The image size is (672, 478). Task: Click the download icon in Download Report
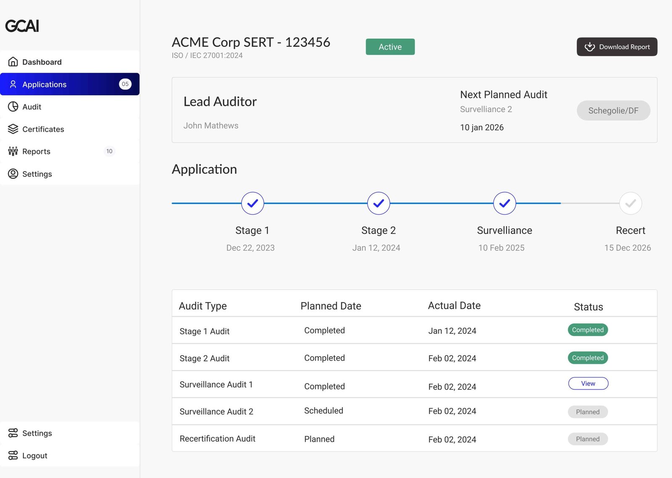(590, 47)
